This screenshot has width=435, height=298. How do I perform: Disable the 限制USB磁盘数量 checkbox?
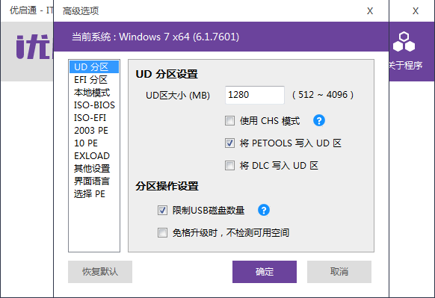coord(163,210)
